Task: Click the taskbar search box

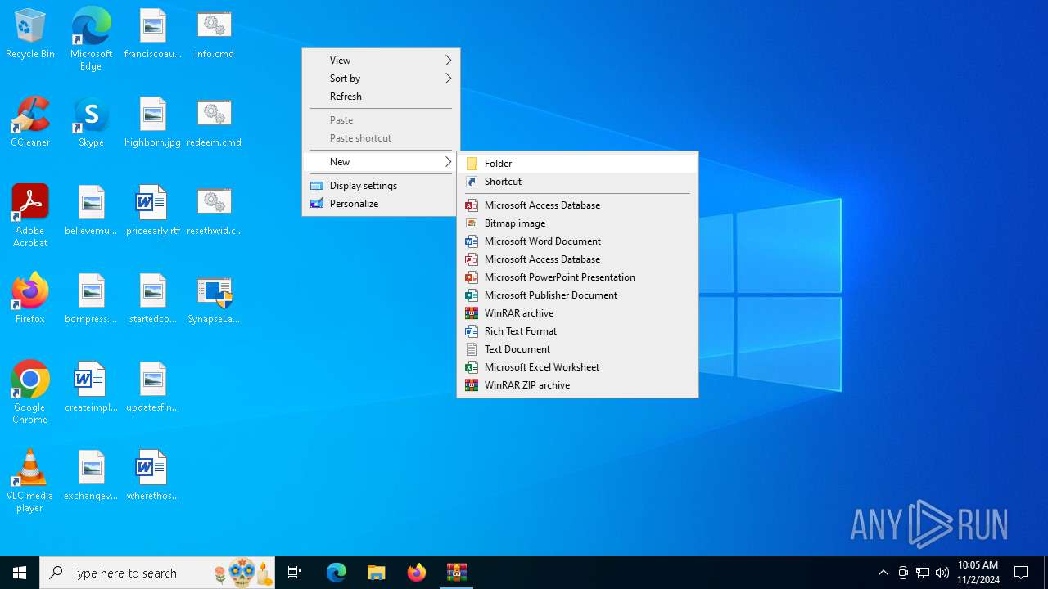Action: 157,573
